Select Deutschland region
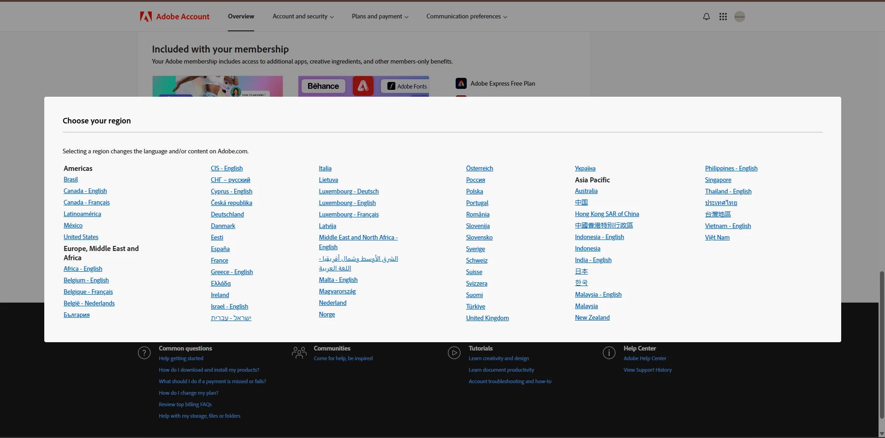The height and width of the screenshot is (438, 885). pyautogui.click(x=227, y=215)
